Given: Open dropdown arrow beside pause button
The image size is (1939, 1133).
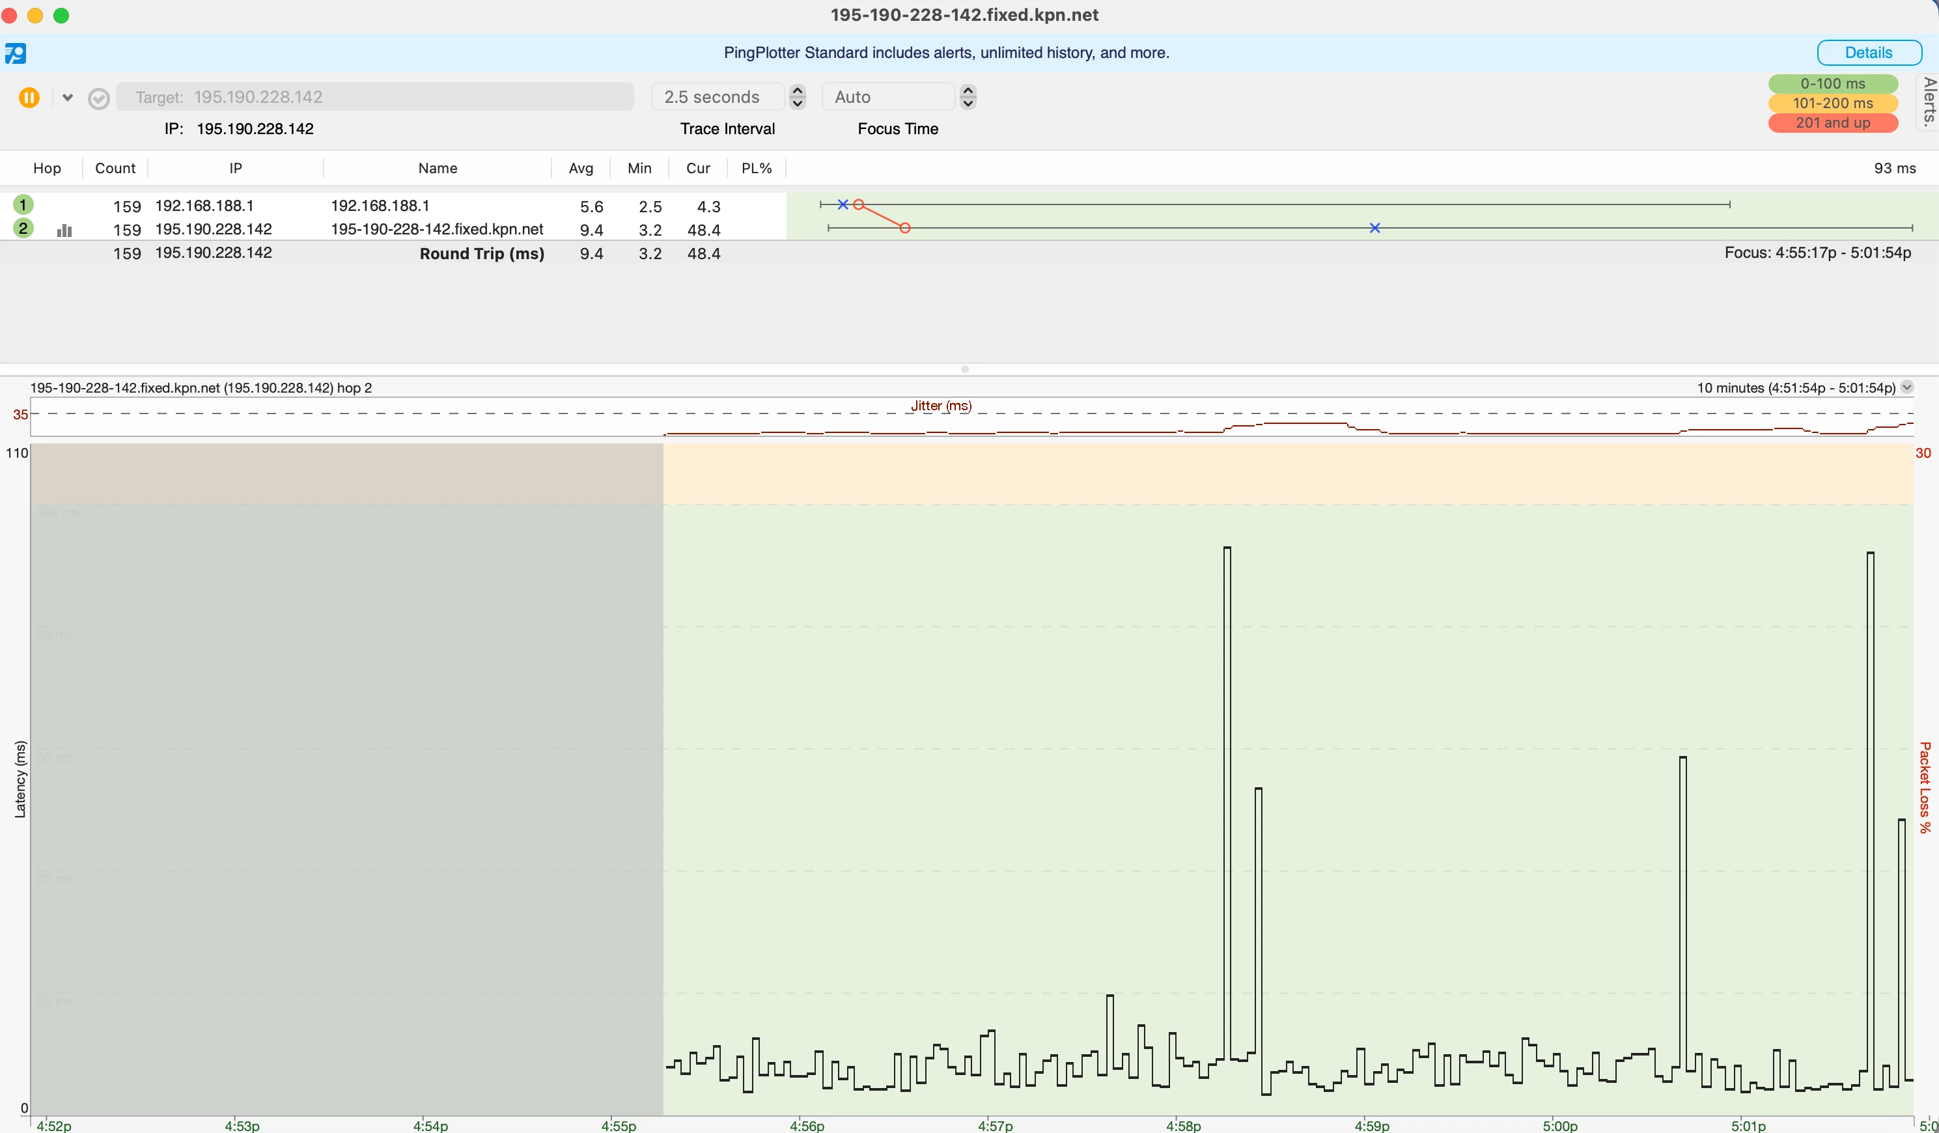Looking at the screenshot, I should (68, 98).
